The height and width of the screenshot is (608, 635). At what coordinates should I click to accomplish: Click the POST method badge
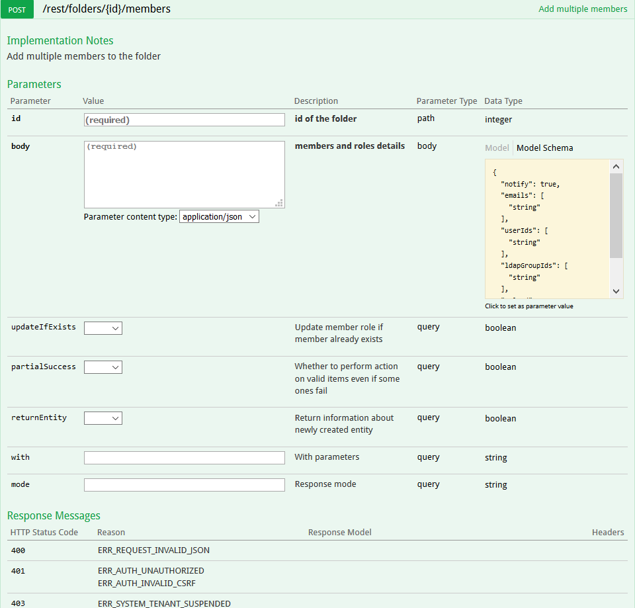[17, 9]
